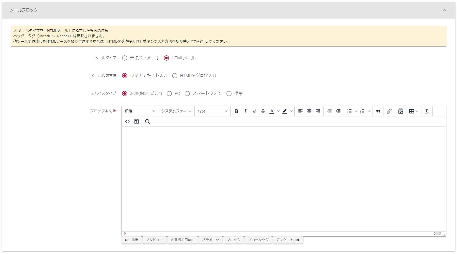Viewport: 457px width, 254px height.
Task: Toggle bold formatting in editor toolbar
Action: (236, 111)
